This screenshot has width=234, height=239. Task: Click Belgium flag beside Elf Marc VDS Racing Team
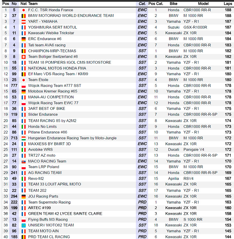[x=24, y=74]
